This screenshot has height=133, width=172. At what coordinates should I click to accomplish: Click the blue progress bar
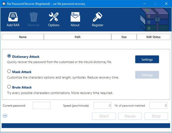[86, 126]
